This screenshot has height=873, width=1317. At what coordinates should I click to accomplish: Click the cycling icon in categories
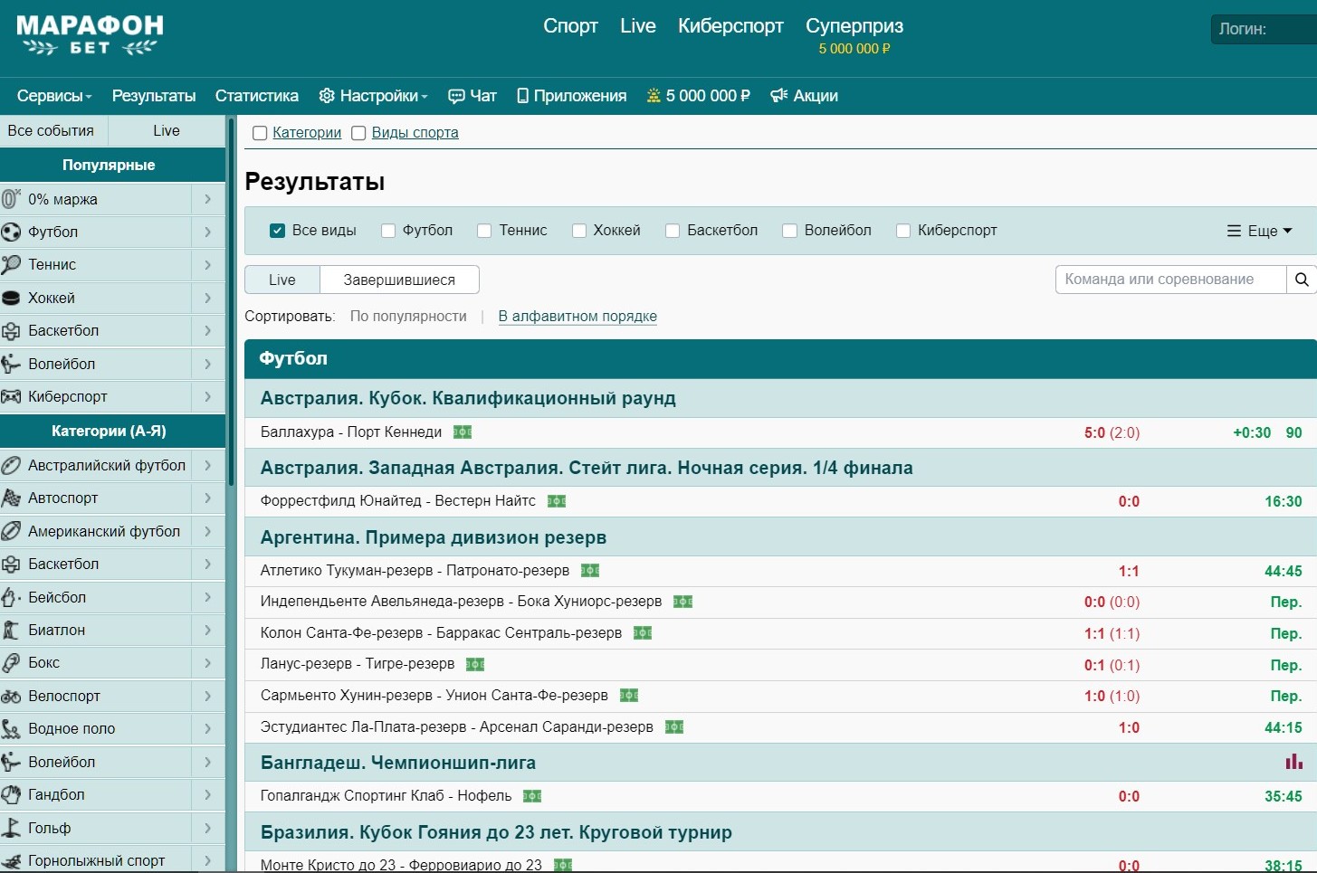click(x=11, y=696)
